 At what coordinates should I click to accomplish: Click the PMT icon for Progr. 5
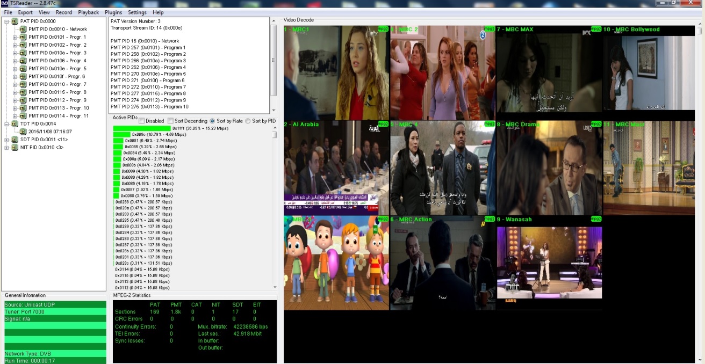[x=23, y=69]
